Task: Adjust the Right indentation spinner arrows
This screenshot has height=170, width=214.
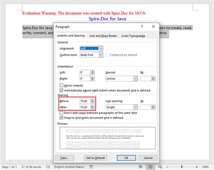Action: tap(93, 79)
